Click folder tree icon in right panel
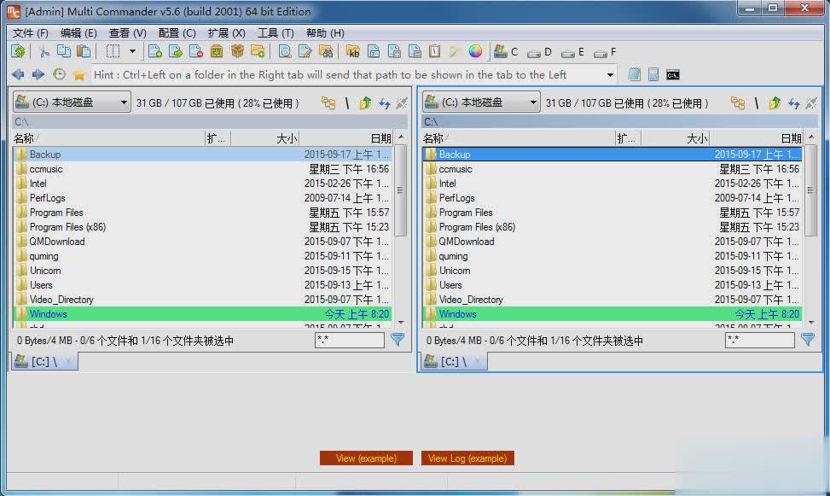 738,102
